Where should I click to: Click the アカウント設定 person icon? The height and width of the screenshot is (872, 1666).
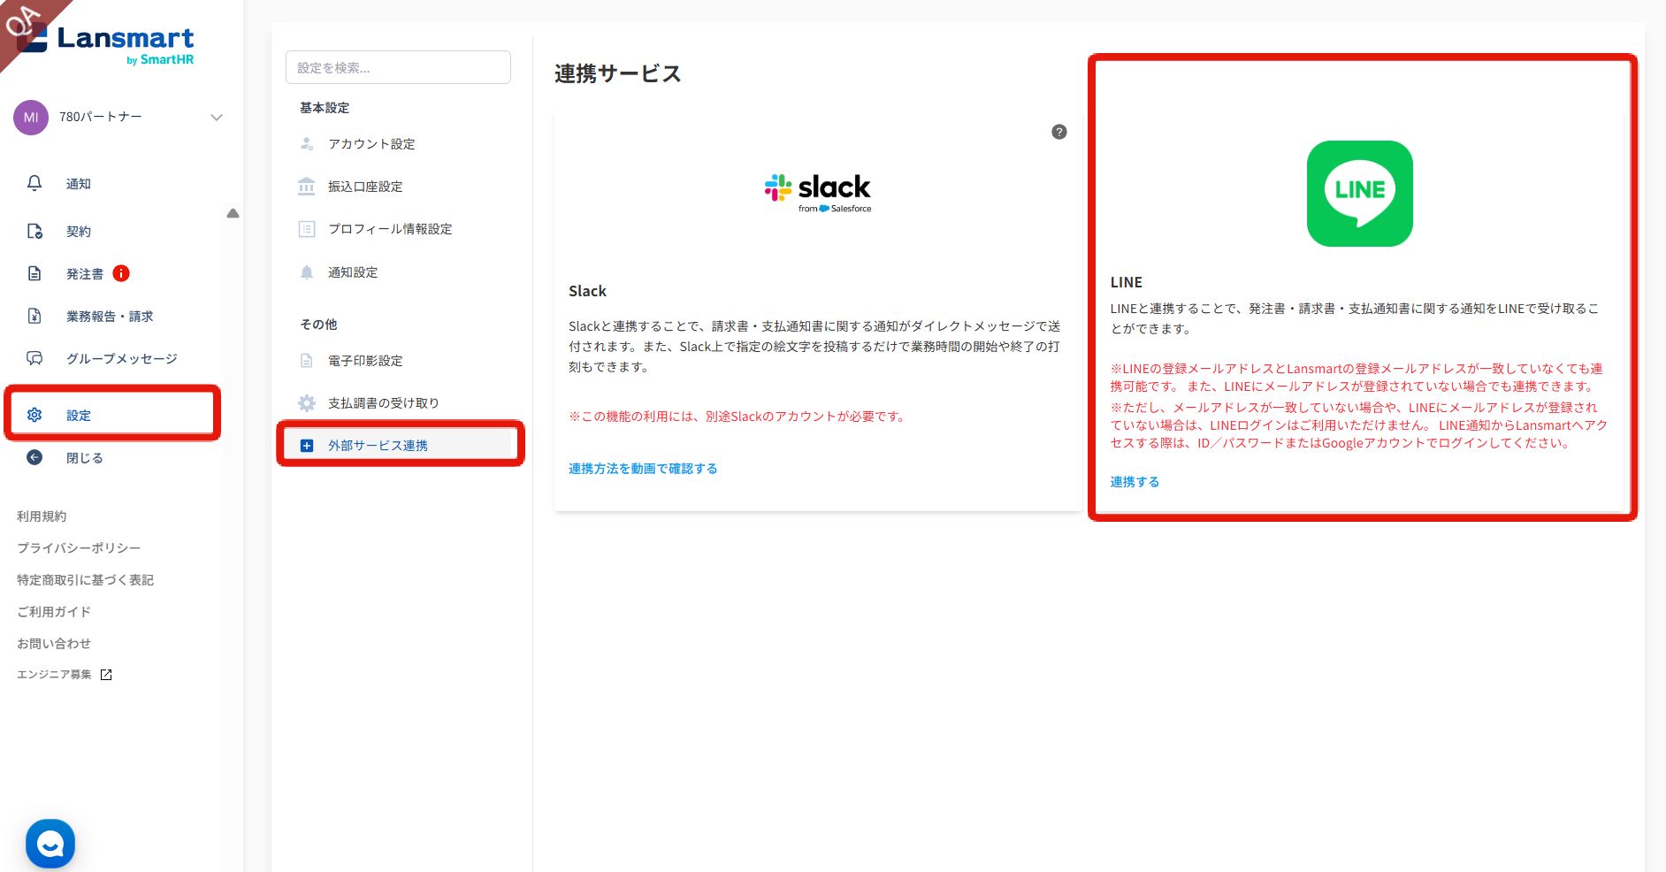click(307, 143)
